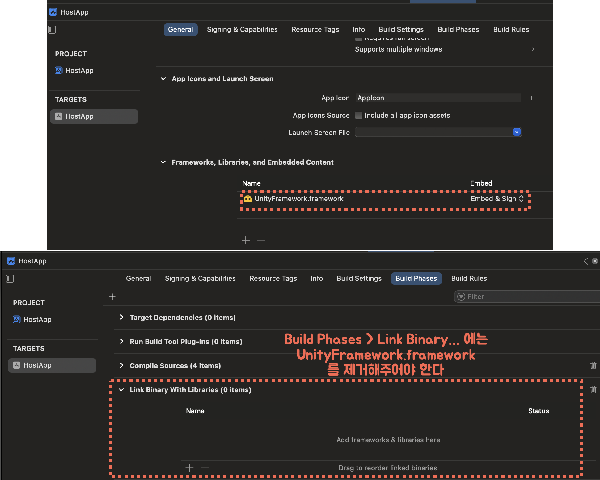This screenshot has width=600, height=480.
Task: Open Info tab in upper window
Action: pos(359,30)
